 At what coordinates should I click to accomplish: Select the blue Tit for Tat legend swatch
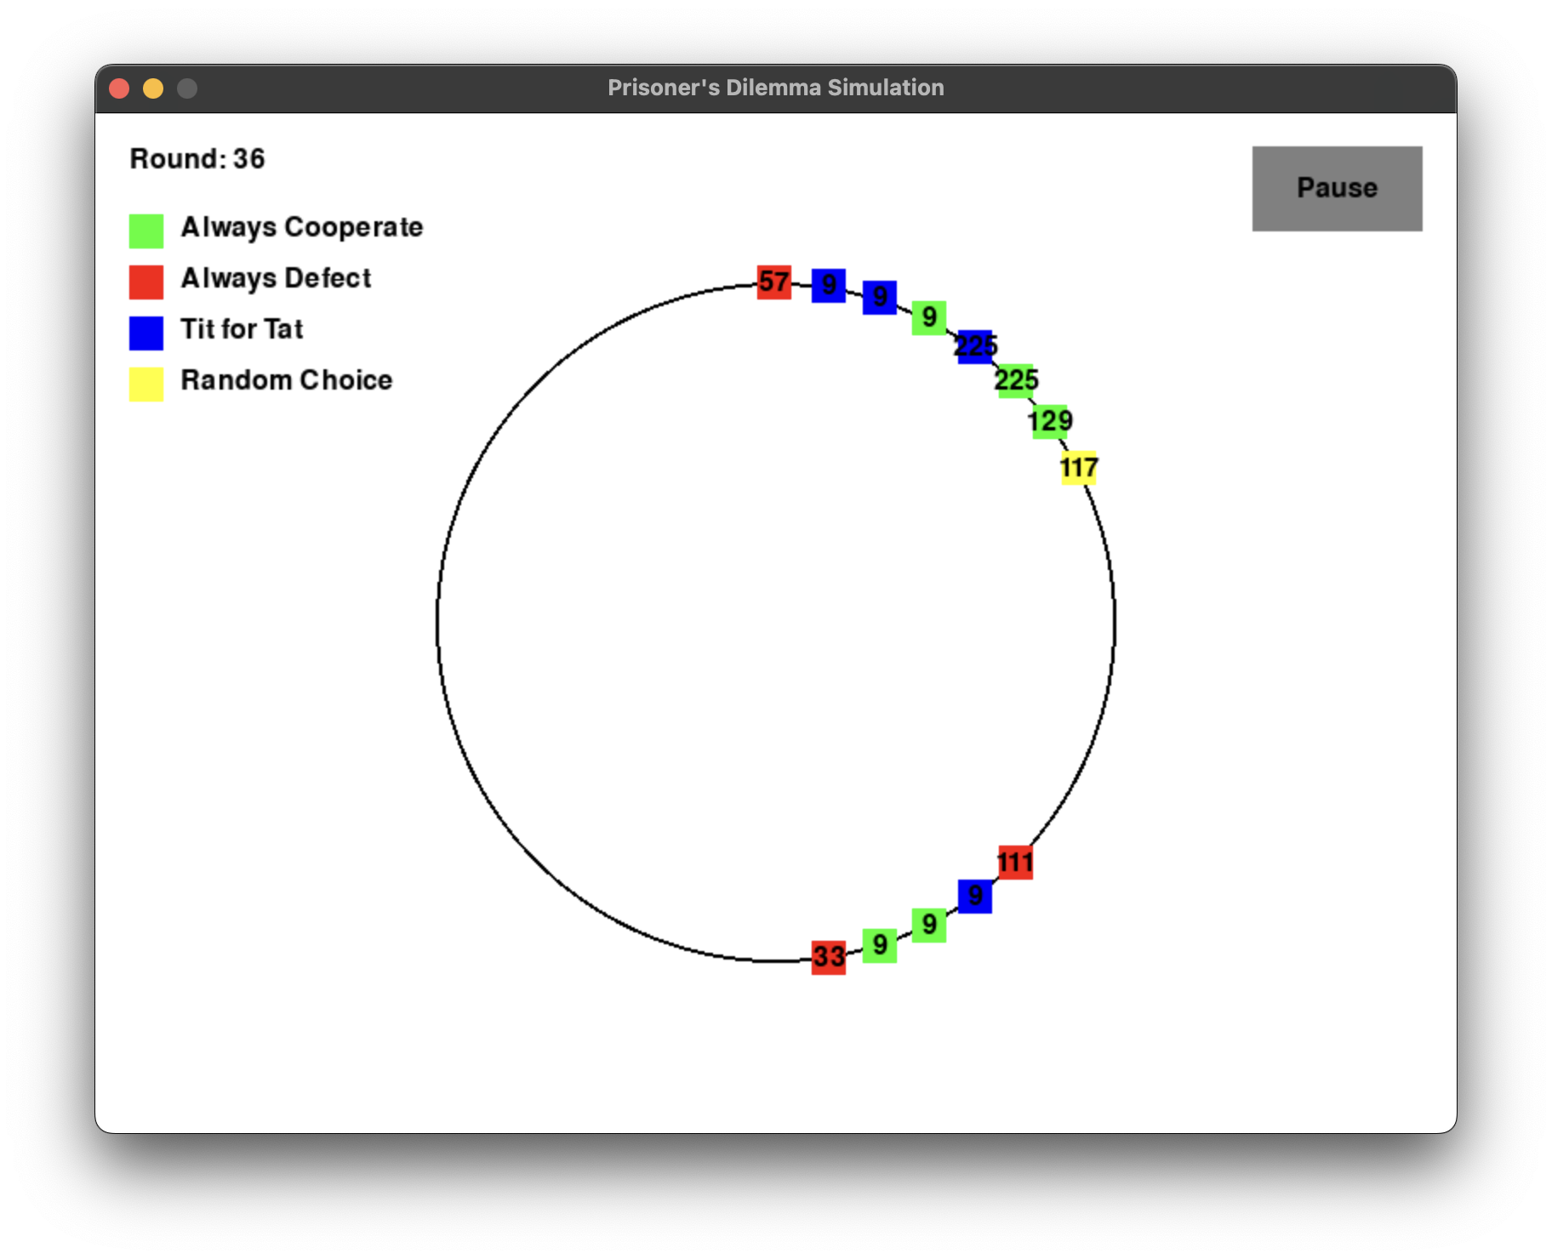[146, 333]
